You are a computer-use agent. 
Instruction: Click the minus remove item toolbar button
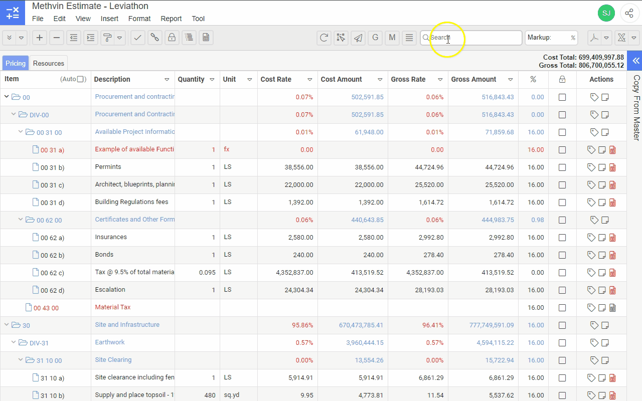(57, 38)
